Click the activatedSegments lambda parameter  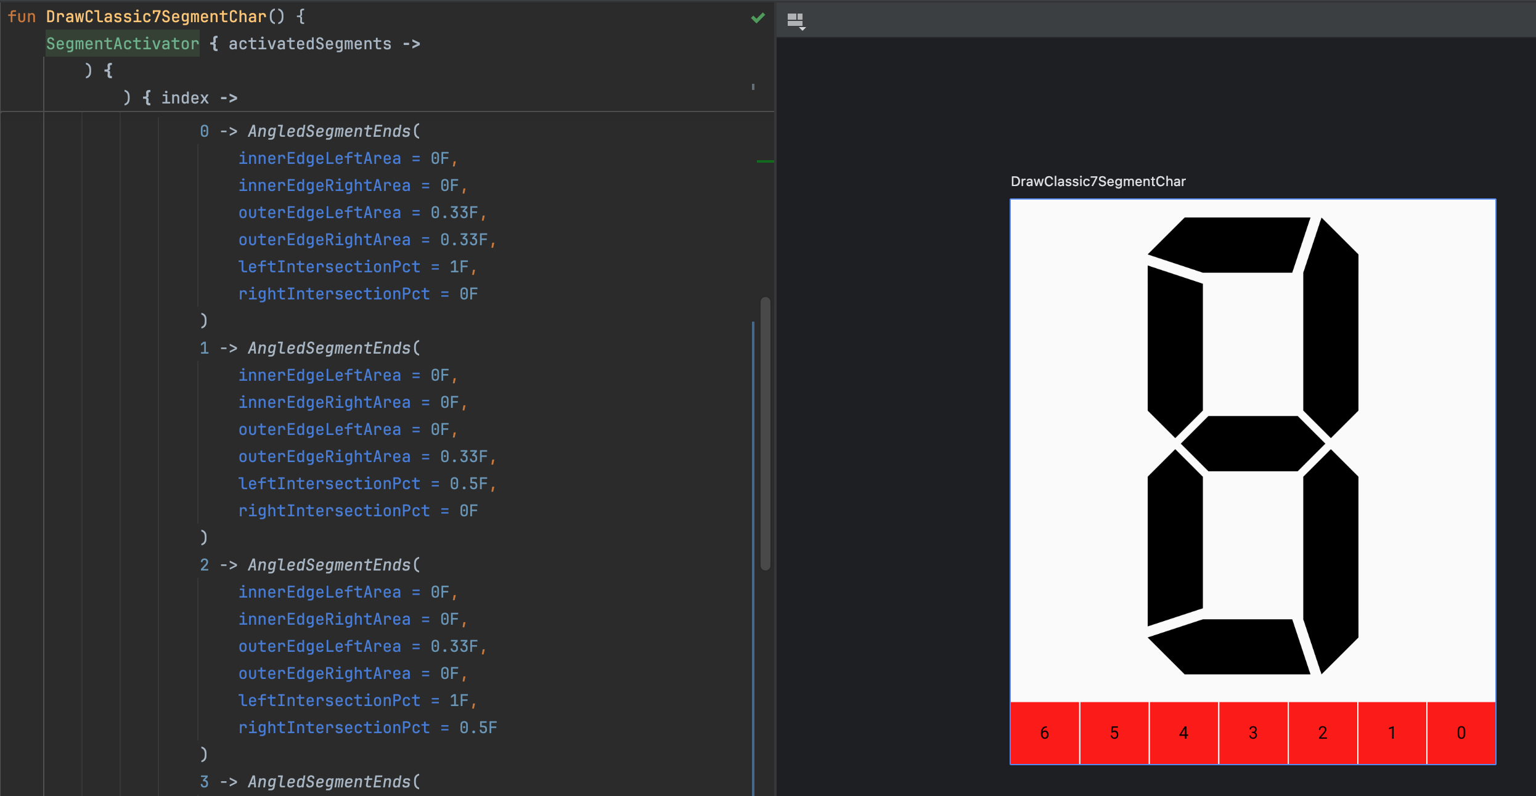[x=310, y=44]
